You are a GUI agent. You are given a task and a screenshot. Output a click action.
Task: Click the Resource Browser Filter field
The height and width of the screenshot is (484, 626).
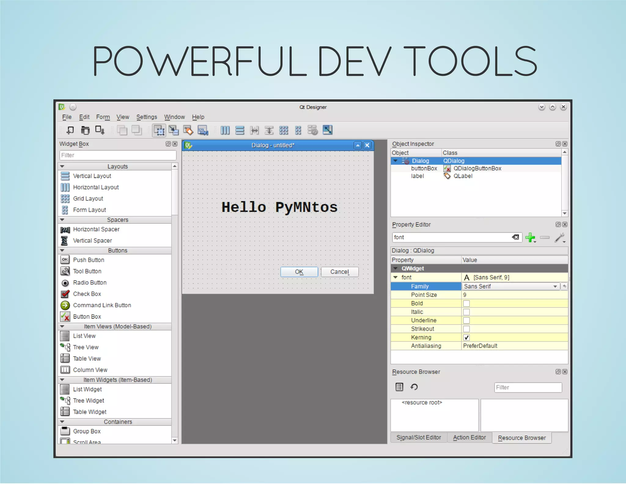528,387
